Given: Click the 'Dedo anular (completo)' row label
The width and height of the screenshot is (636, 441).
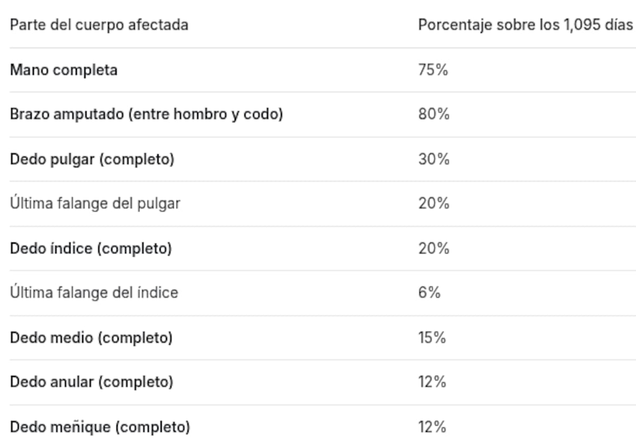Looking at the screenshot, I should coord(91,382).
